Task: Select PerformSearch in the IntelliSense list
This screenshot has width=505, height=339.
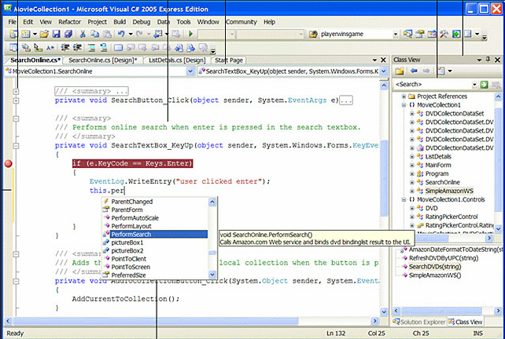Action: [x=155, y=235]
